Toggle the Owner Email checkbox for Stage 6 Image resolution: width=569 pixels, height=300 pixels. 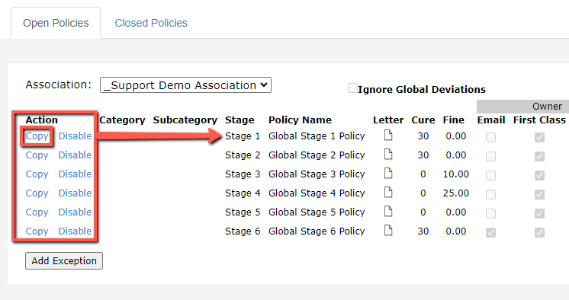tap(490, 232)
